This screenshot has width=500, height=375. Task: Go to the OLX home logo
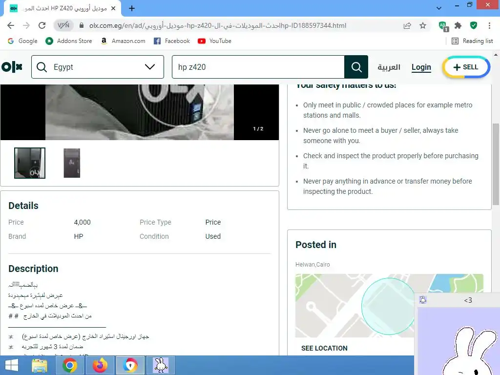[12, 67]
